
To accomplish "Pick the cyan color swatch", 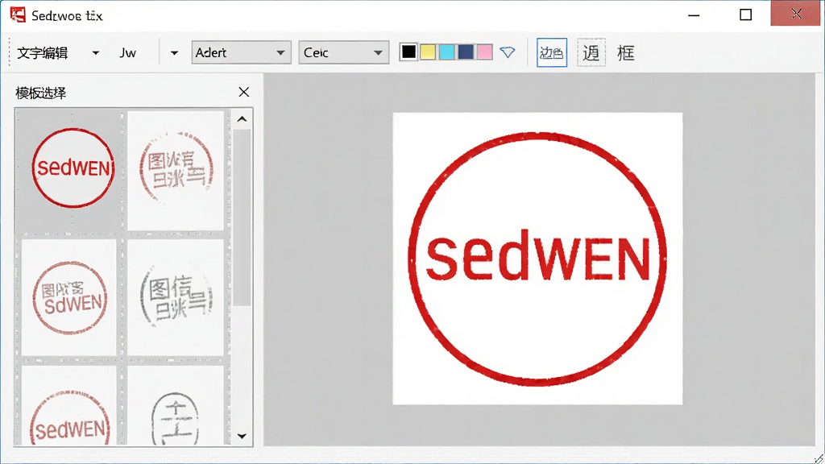I will 446,52.
